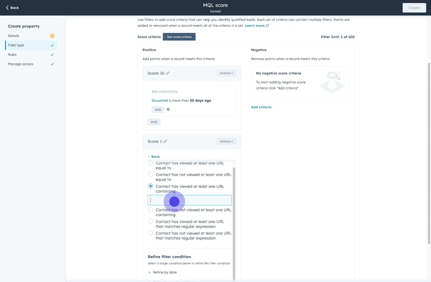The height and width of the screenshot is (282, 431).
Task: Click the Details warning status icon
Action: point(52,36)
